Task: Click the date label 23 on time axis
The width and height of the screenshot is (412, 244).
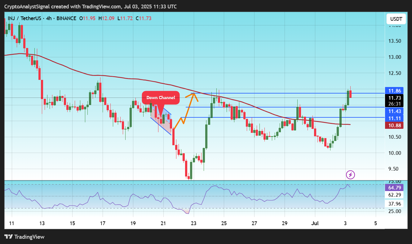Action: click(x=194, y=223)
